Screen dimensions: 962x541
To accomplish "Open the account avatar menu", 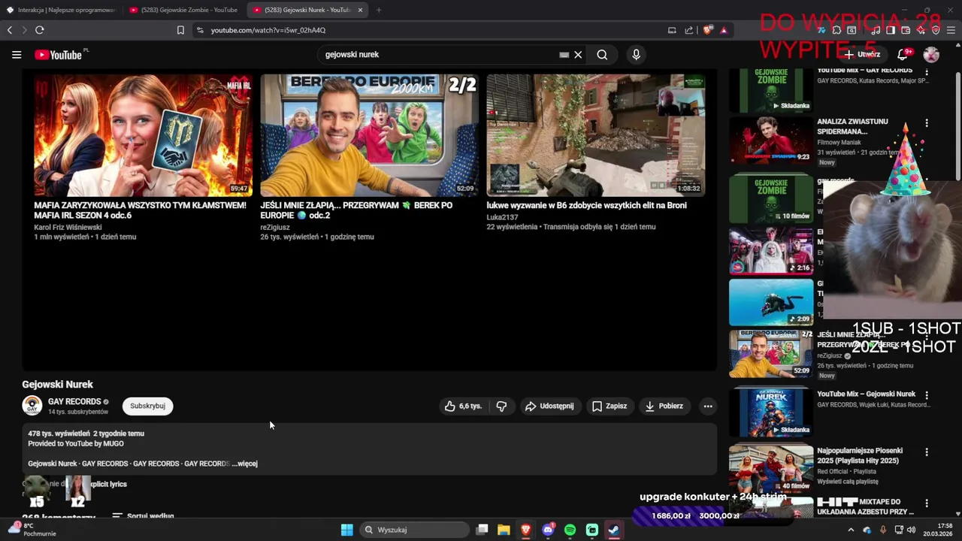I will tap(931, 54).
